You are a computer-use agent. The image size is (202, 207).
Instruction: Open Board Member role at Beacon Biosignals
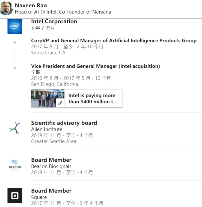click(x=51, y=160)
